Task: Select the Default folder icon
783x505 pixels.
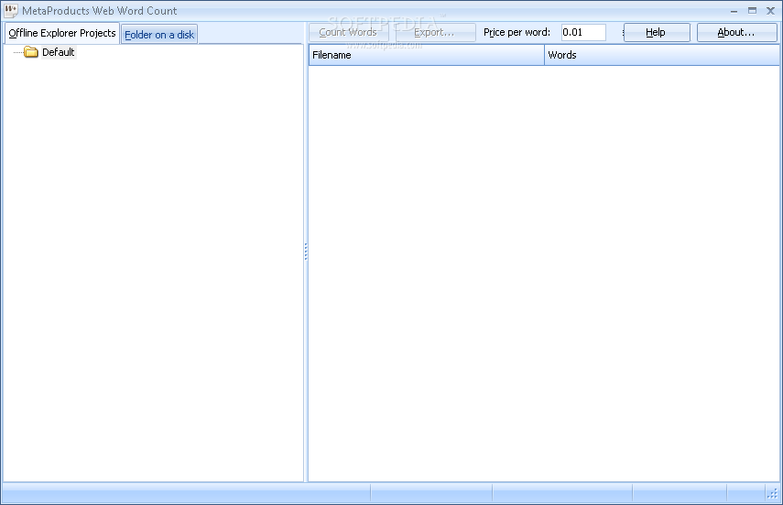Action: (x=31, y=52)
